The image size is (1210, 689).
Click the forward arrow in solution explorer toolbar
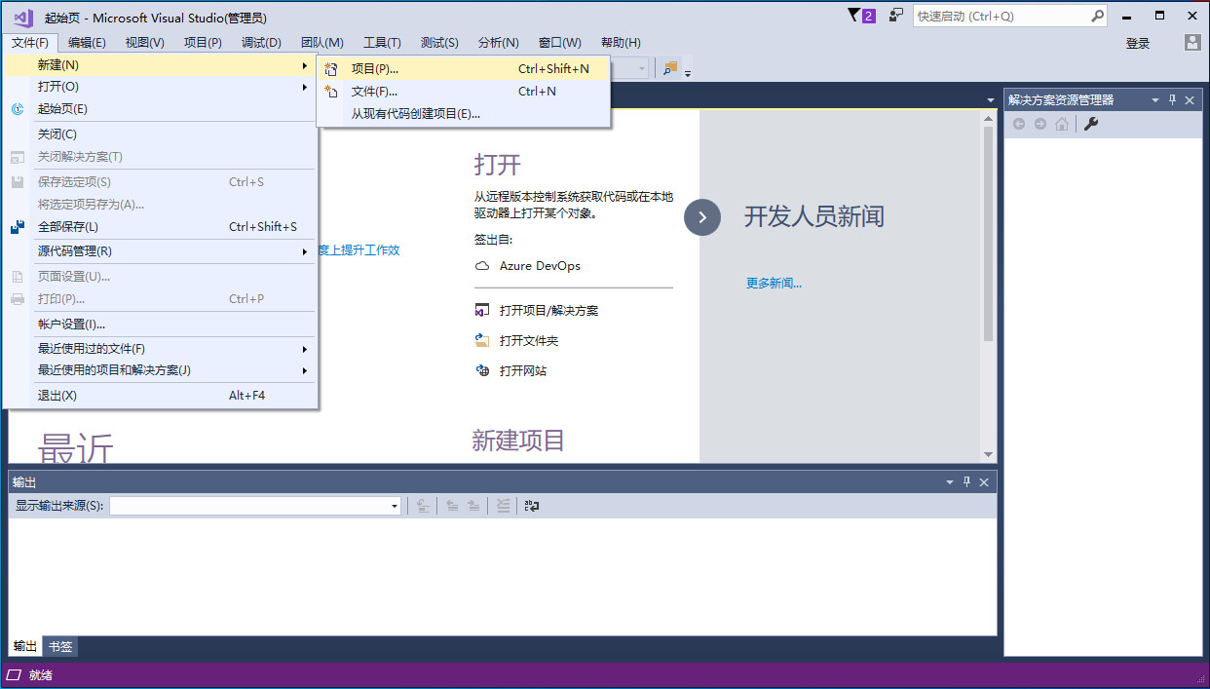coord(1040,124)
